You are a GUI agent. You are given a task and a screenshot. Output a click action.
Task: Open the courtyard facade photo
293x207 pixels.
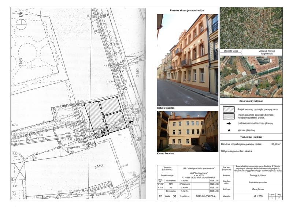tap(188, 131)
